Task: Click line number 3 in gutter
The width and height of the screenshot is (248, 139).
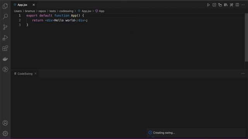Action: [x=20, y=25]
